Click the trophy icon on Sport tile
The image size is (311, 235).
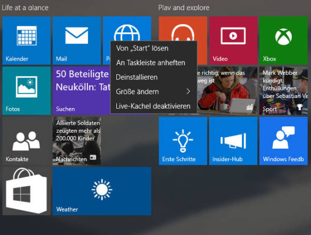click(299, 107)
